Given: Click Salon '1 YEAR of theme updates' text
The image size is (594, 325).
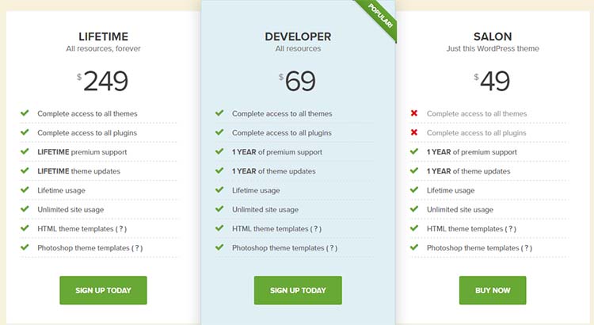Looking at the screenshot, I should point(468,171).
